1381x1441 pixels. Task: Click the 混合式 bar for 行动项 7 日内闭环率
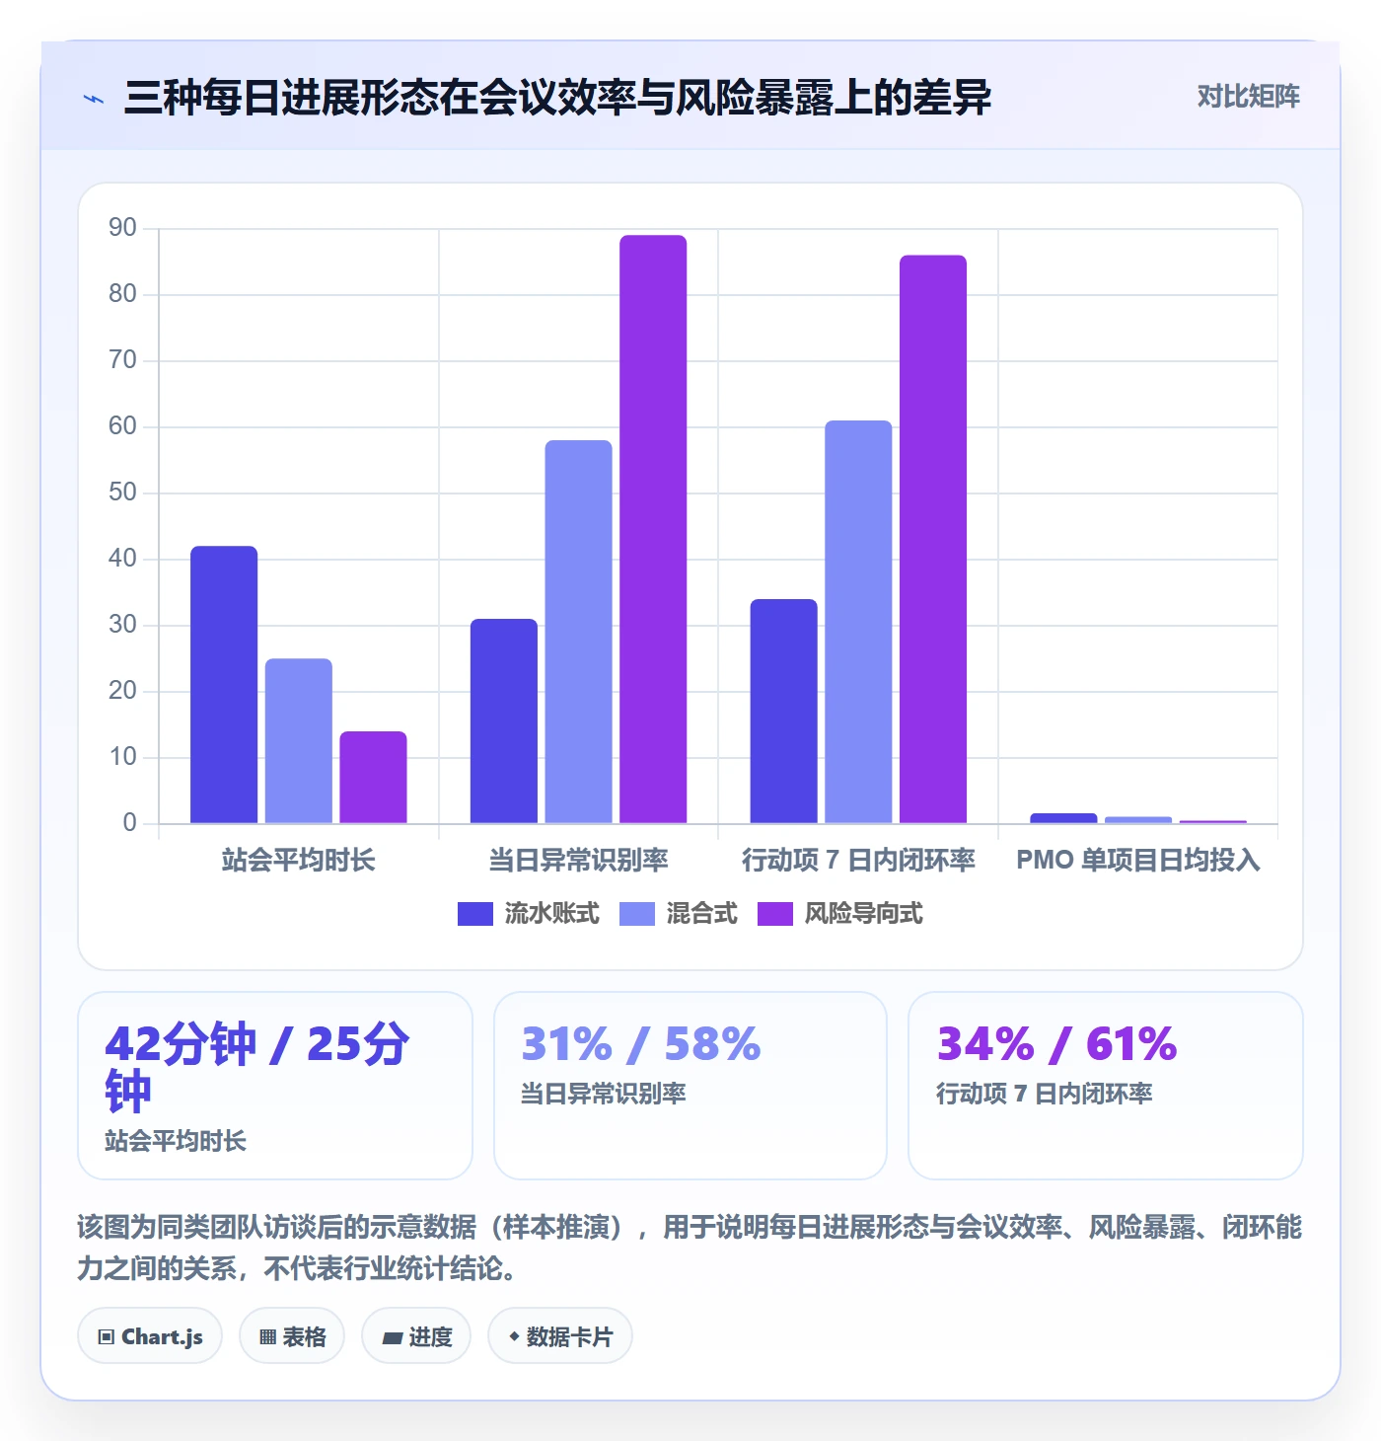(858, 622)
